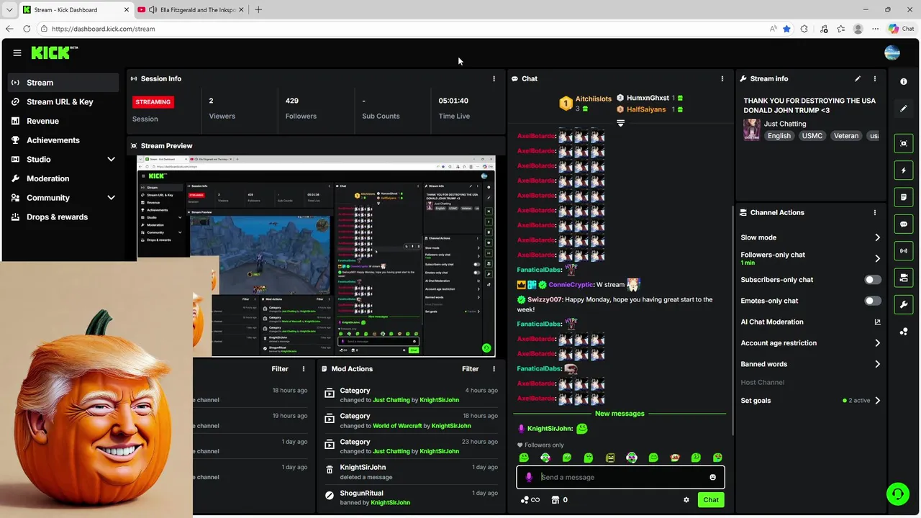Click the pencil icon in right sidebar

pos(904,109)
